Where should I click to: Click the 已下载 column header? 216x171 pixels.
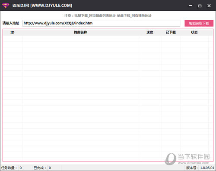point(171,32)
